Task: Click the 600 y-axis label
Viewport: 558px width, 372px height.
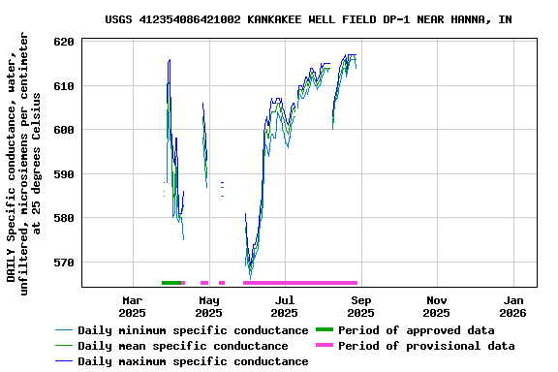Action: click(x=64, y=130)
